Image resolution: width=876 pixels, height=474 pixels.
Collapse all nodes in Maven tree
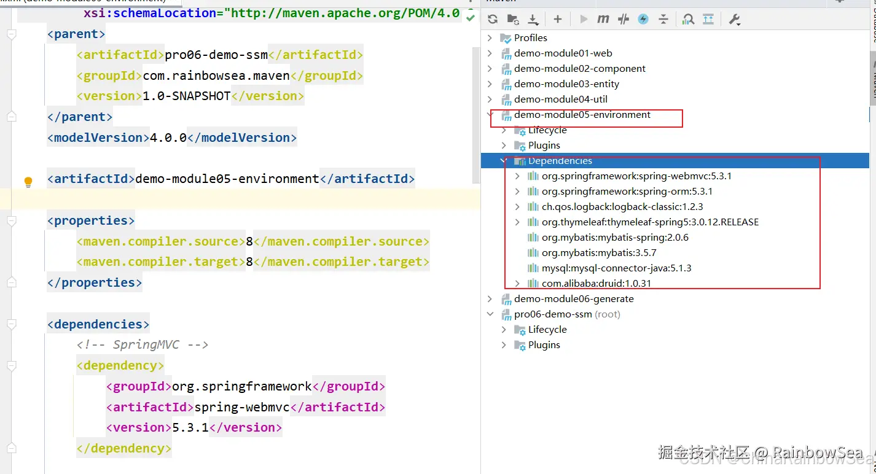[x=663, y=19]
